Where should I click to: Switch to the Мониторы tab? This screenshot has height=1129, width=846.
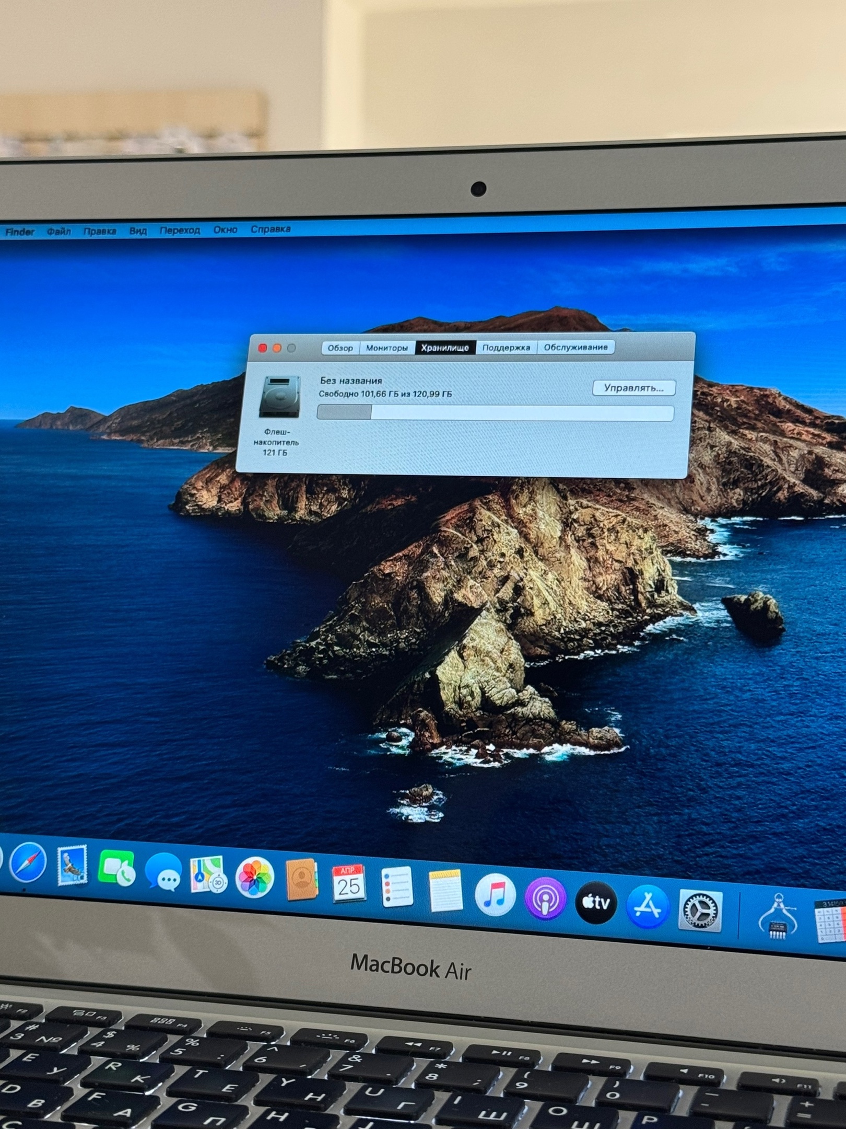pos(387,348)
